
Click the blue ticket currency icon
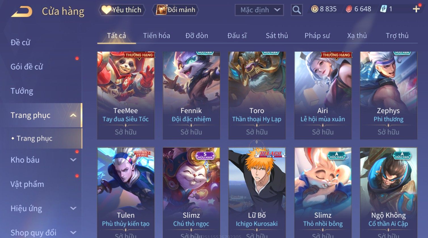(x=383, y=9)
